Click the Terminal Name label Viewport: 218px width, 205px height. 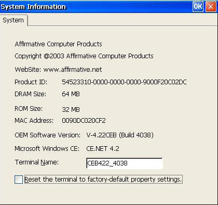pos(37,162)
